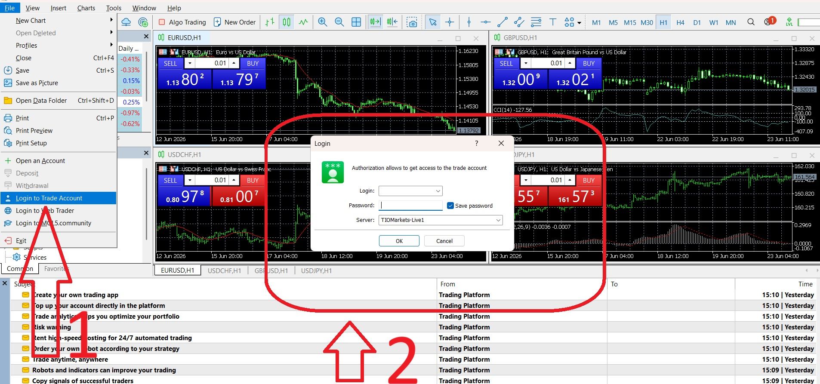Toggle chart shift icon
Screen dimensions: 820x384
[x=392, y=22]
